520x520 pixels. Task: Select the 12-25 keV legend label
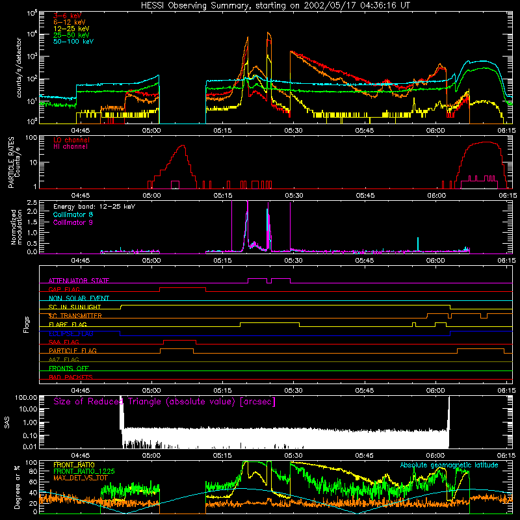pos(71,29)
